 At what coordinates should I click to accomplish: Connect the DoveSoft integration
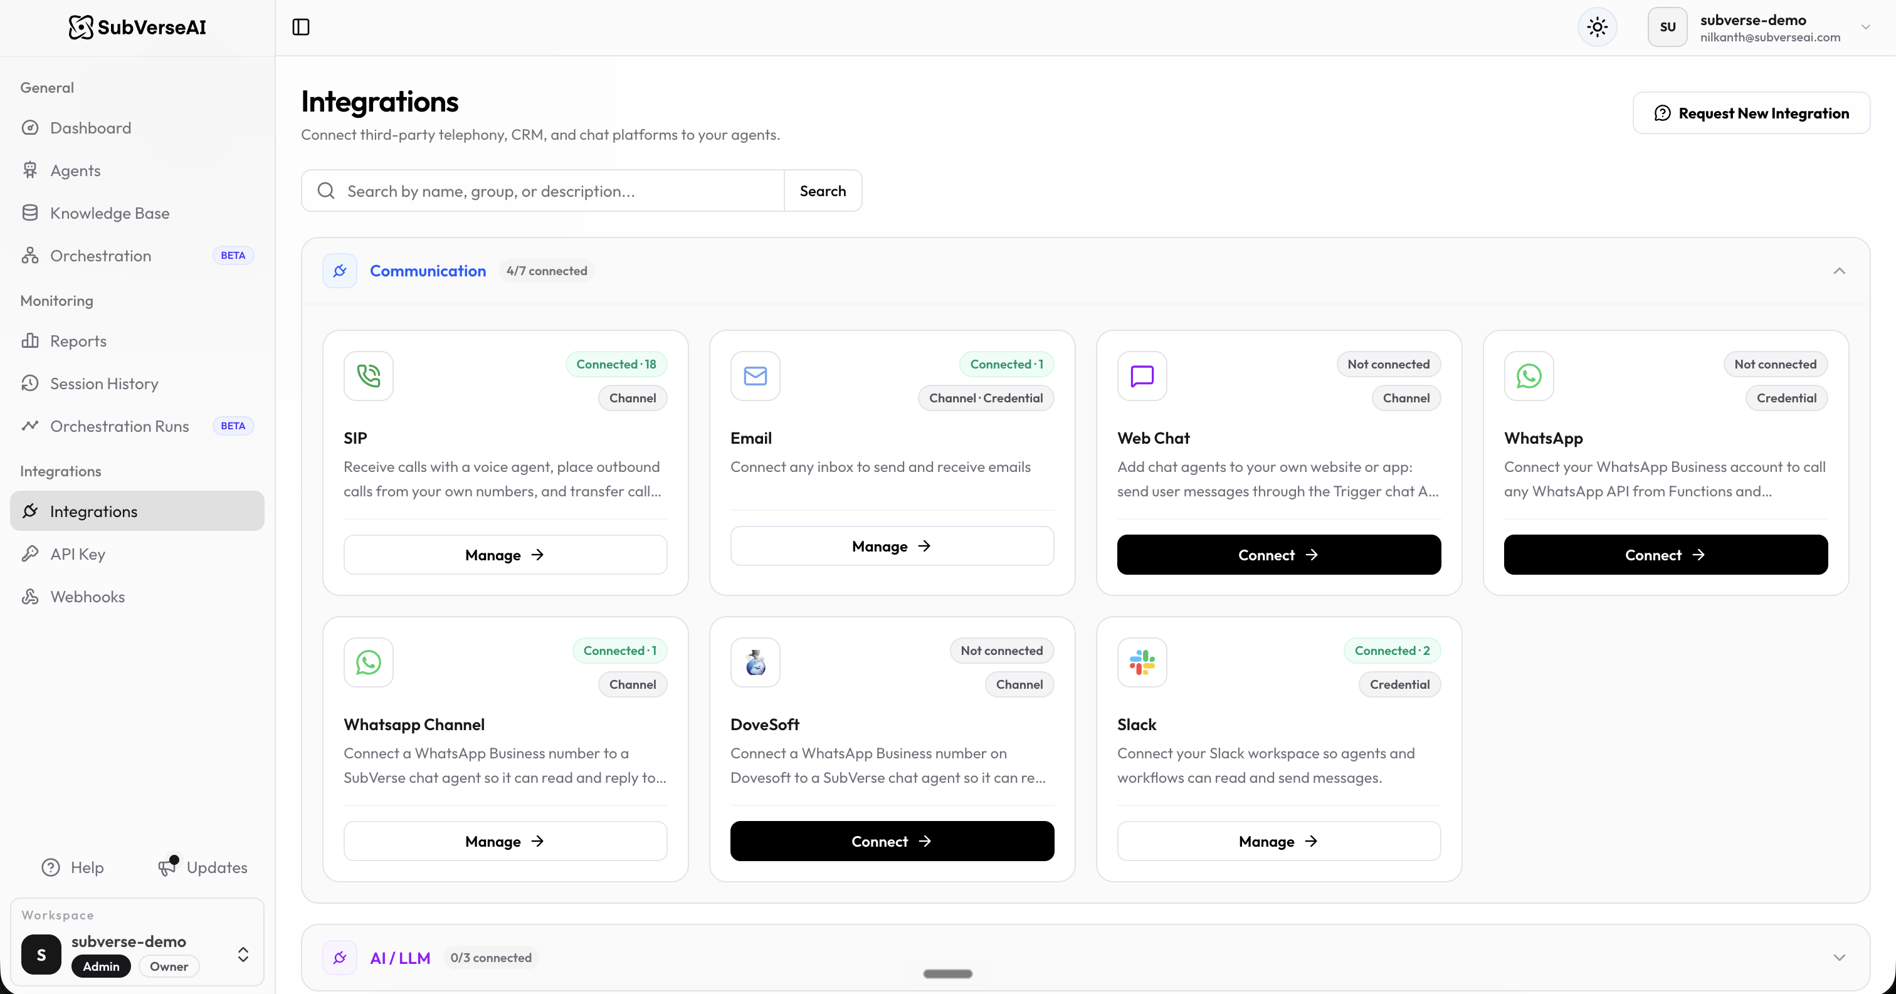click(x=892, y=841)
